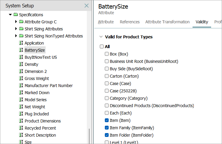Check the Case (Case) checkbox
The image size is (222, 144).
click(x=107, y=84)
